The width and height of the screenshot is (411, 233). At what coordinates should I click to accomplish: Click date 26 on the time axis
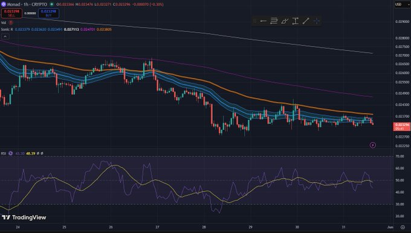click(111, 227)
